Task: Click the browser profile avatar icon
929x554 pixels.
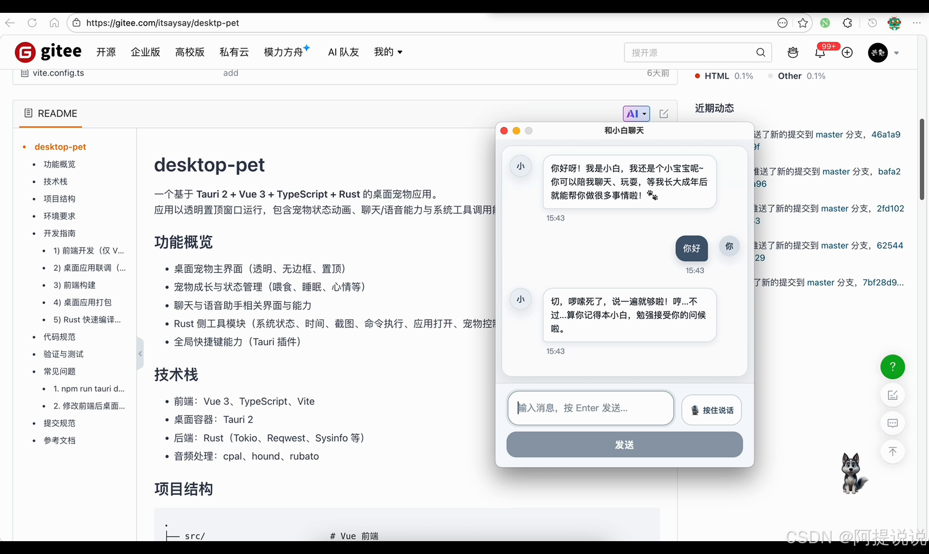Action: [894, 23]
